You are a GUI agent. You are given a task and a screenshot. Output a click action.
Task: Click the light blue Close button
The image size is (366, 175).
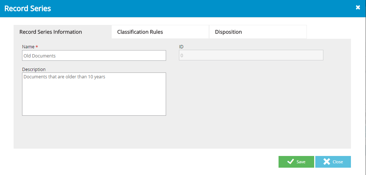point(333,162)
